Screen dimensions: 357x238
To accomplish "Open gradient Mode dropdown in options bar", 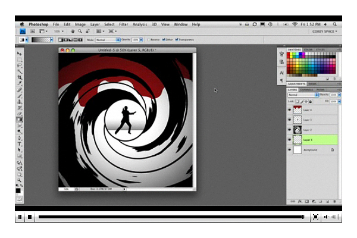I will 108,40.
